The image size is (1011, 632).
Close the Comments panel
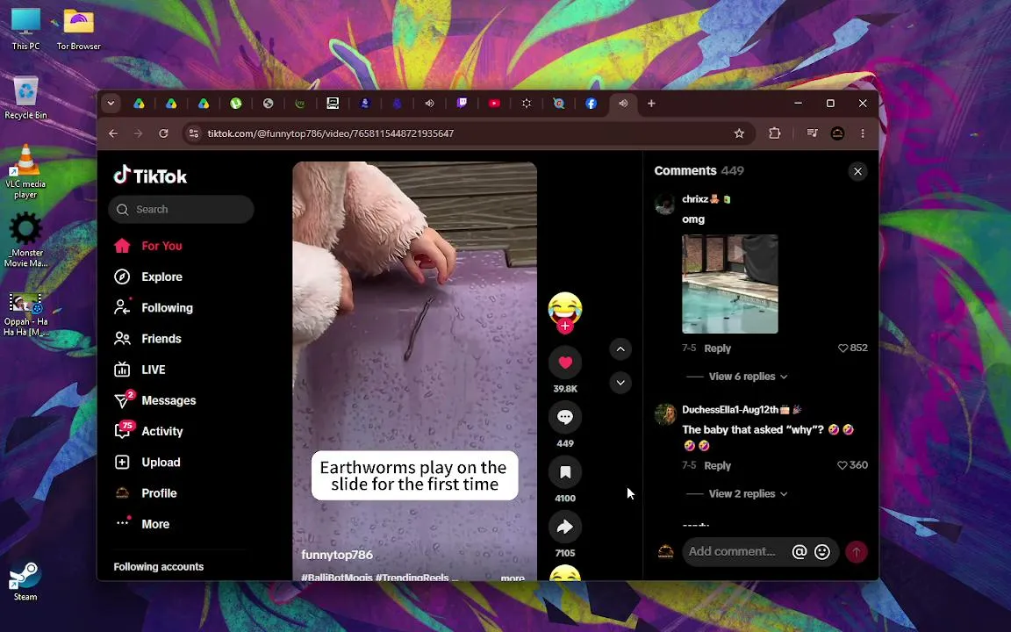coord(857,171)
